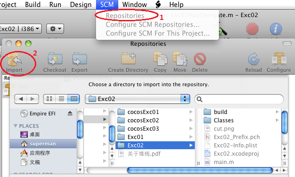
Task: Click the Move toolbar icon
Action: [x=180, y=59]
